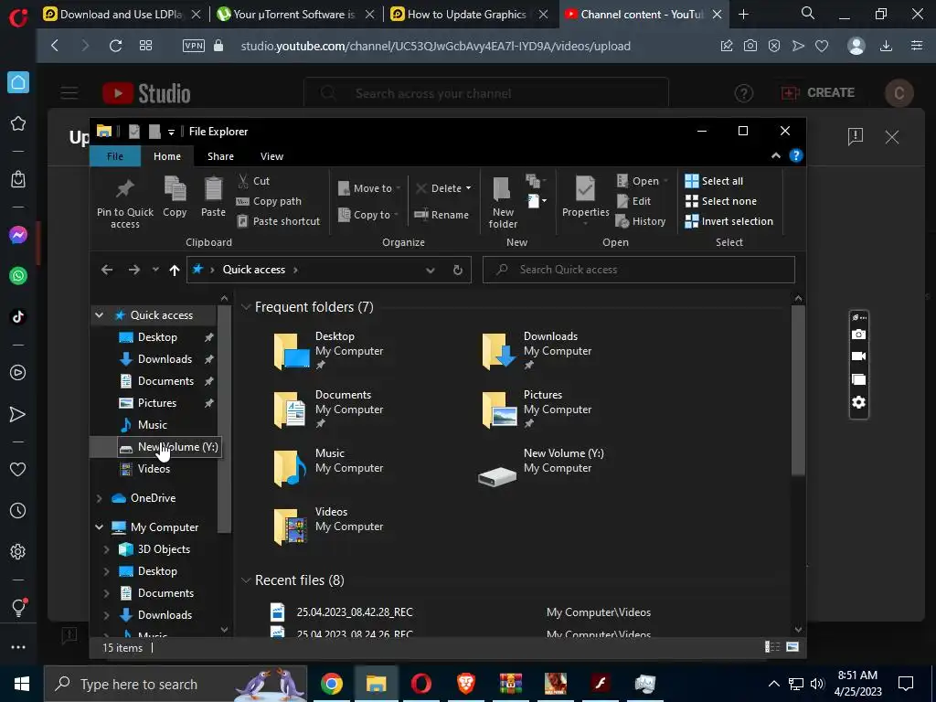The width and height of the screenshot is (936, 702).
Task: Collapse Quick access tree node
Action: (x=99, y=315)
